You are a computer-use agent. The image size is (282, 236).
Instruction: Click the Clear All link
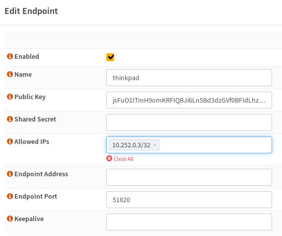(124, 159)
